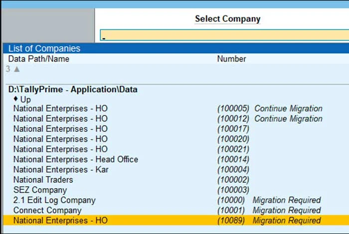Select National Enterprises - HO number 100020
Screen dimensions: 349x234
176,139
